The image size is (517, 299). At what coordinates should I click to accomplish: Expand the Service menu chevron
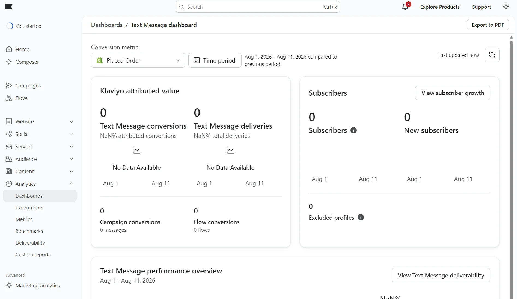click(72, 147)
